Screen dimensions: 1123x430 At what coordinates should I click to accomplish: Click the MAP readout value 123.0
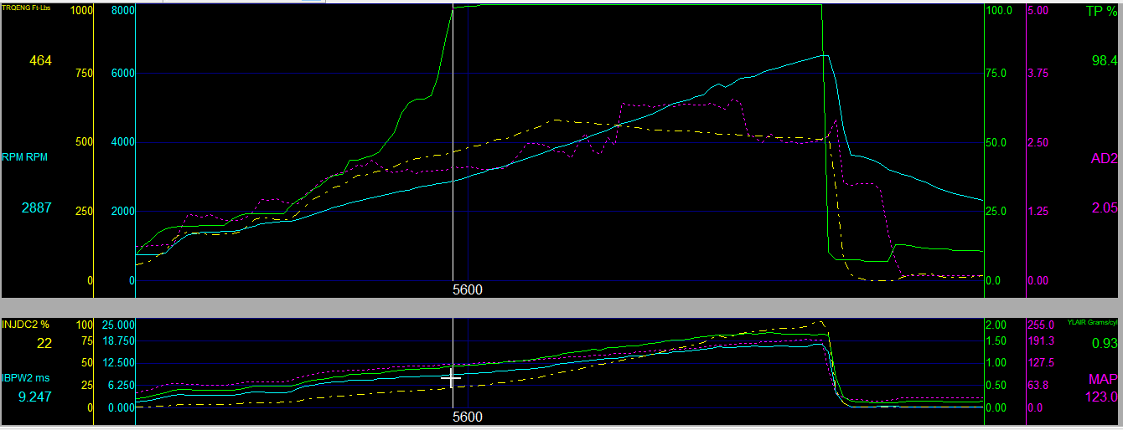1100,397
